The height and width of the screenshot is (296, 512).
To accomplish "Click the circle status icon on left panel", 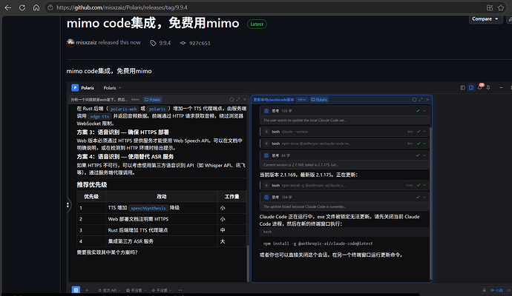I will point(232,100).
